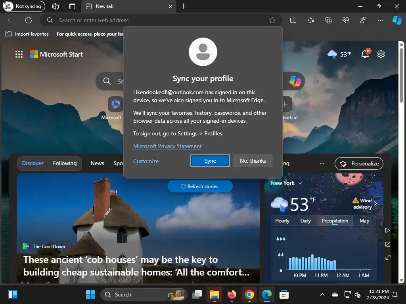Select Map weather tab
The width and height of the screenshot is (406, 304).
364,221
